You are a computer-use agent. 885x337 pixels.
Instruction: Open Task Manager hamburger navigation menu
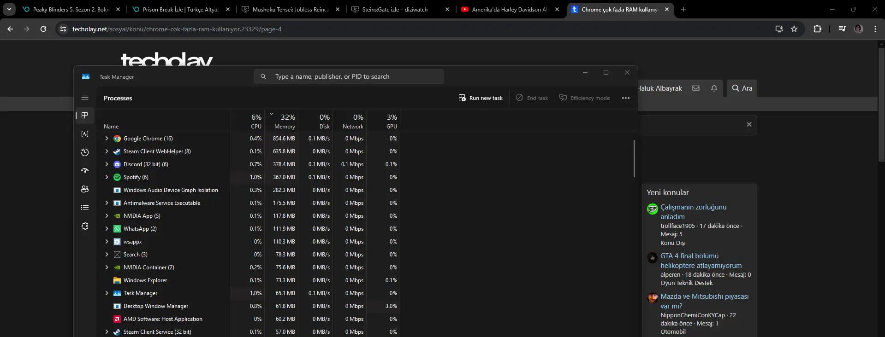click(x=85, y=97)
